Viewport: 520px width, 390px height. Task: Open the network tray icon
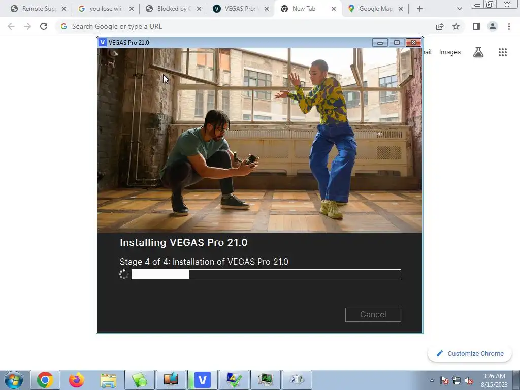[457, 380]
